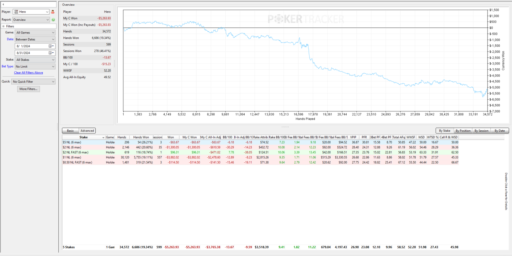This screenshot has height=256, width=512.
Task: Group the report By Session
Action: (481, 131)
